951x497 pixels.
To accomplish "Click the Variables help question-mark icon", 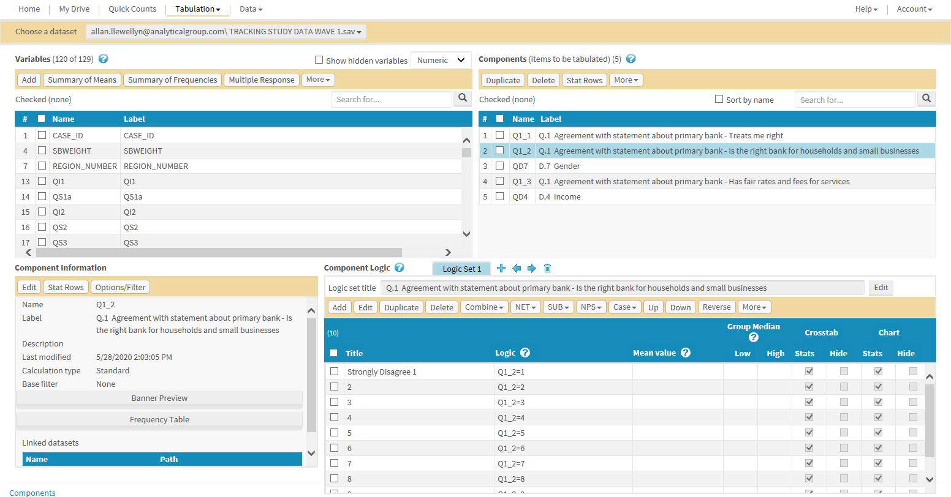I will 104,59.
